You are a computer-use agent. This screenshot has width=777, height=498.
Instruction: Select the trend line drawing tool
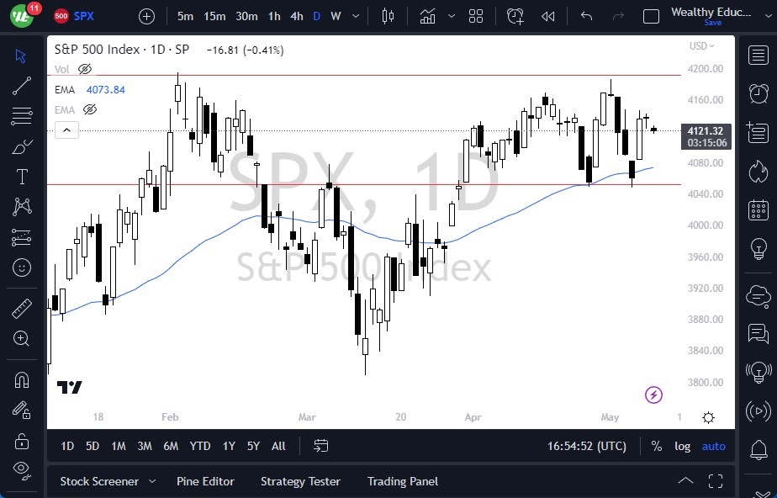coord(21,86)
